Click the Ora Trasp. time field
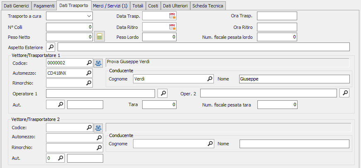 click(x=277, y=16)
